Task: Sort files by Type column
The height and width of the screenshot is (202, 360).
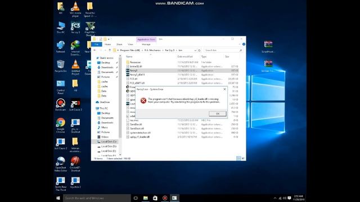Action: pyautogui.click(x=204, y=57)
